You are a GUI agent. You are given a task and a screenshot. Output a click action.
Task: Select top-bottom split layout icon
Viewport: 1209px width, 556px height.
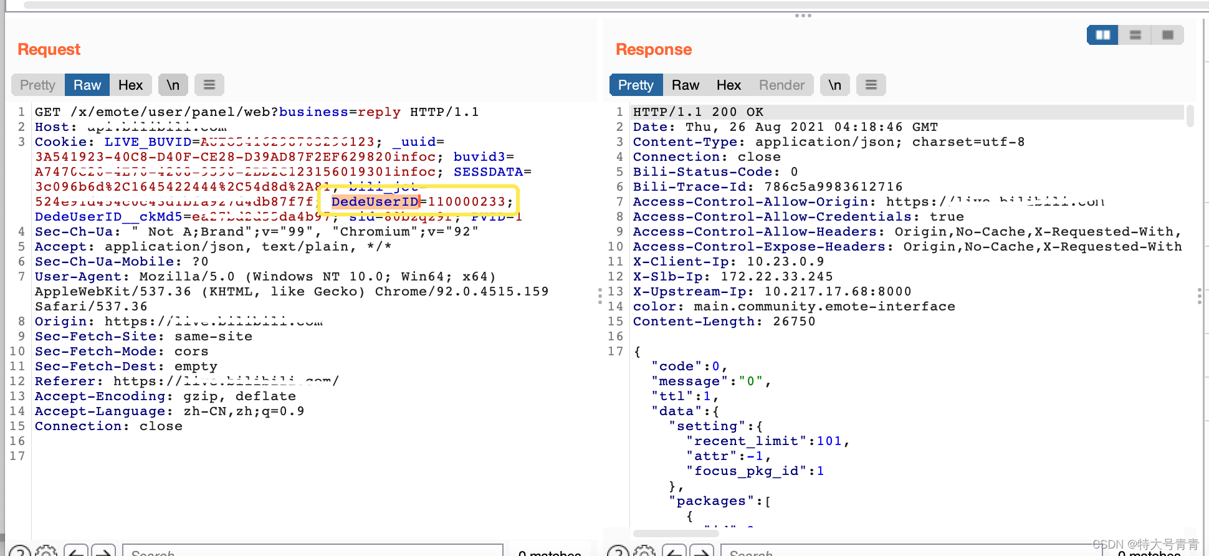pyautogui.click(x=1135, y=35)
